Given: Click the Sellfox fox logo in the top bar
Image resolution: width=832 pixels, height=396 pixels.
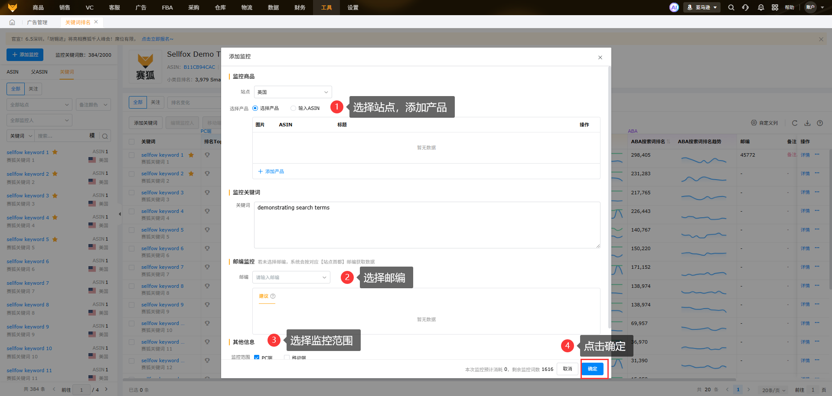Looking at the screenshot, I should (13, 7).
